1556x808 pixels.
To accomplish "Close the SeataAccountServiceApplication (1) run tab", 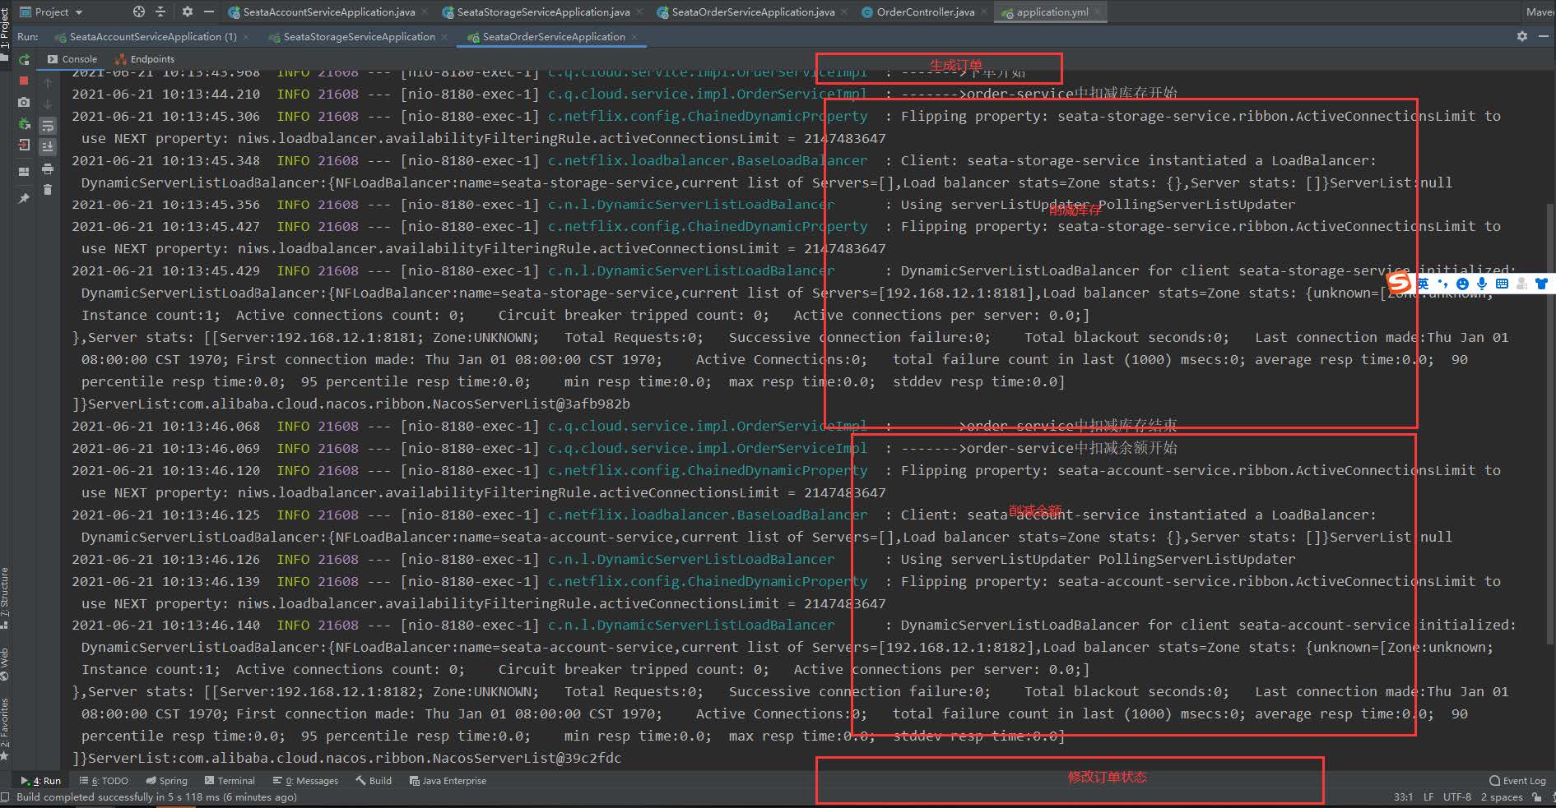I will click(x=246, y=37).
